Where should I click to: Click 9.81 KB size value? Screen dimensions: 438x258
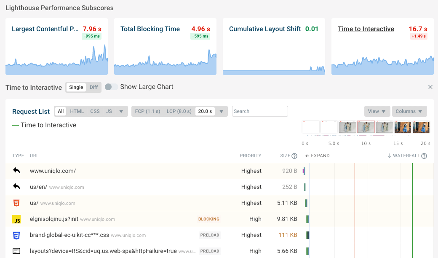[287, 219]
